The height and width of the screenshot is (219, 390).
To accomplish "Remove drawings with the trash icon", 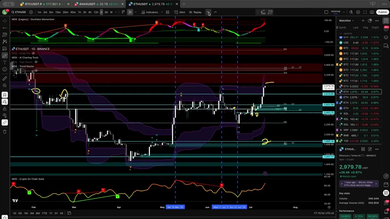I will pyautogui.click(x=5, y=132).
